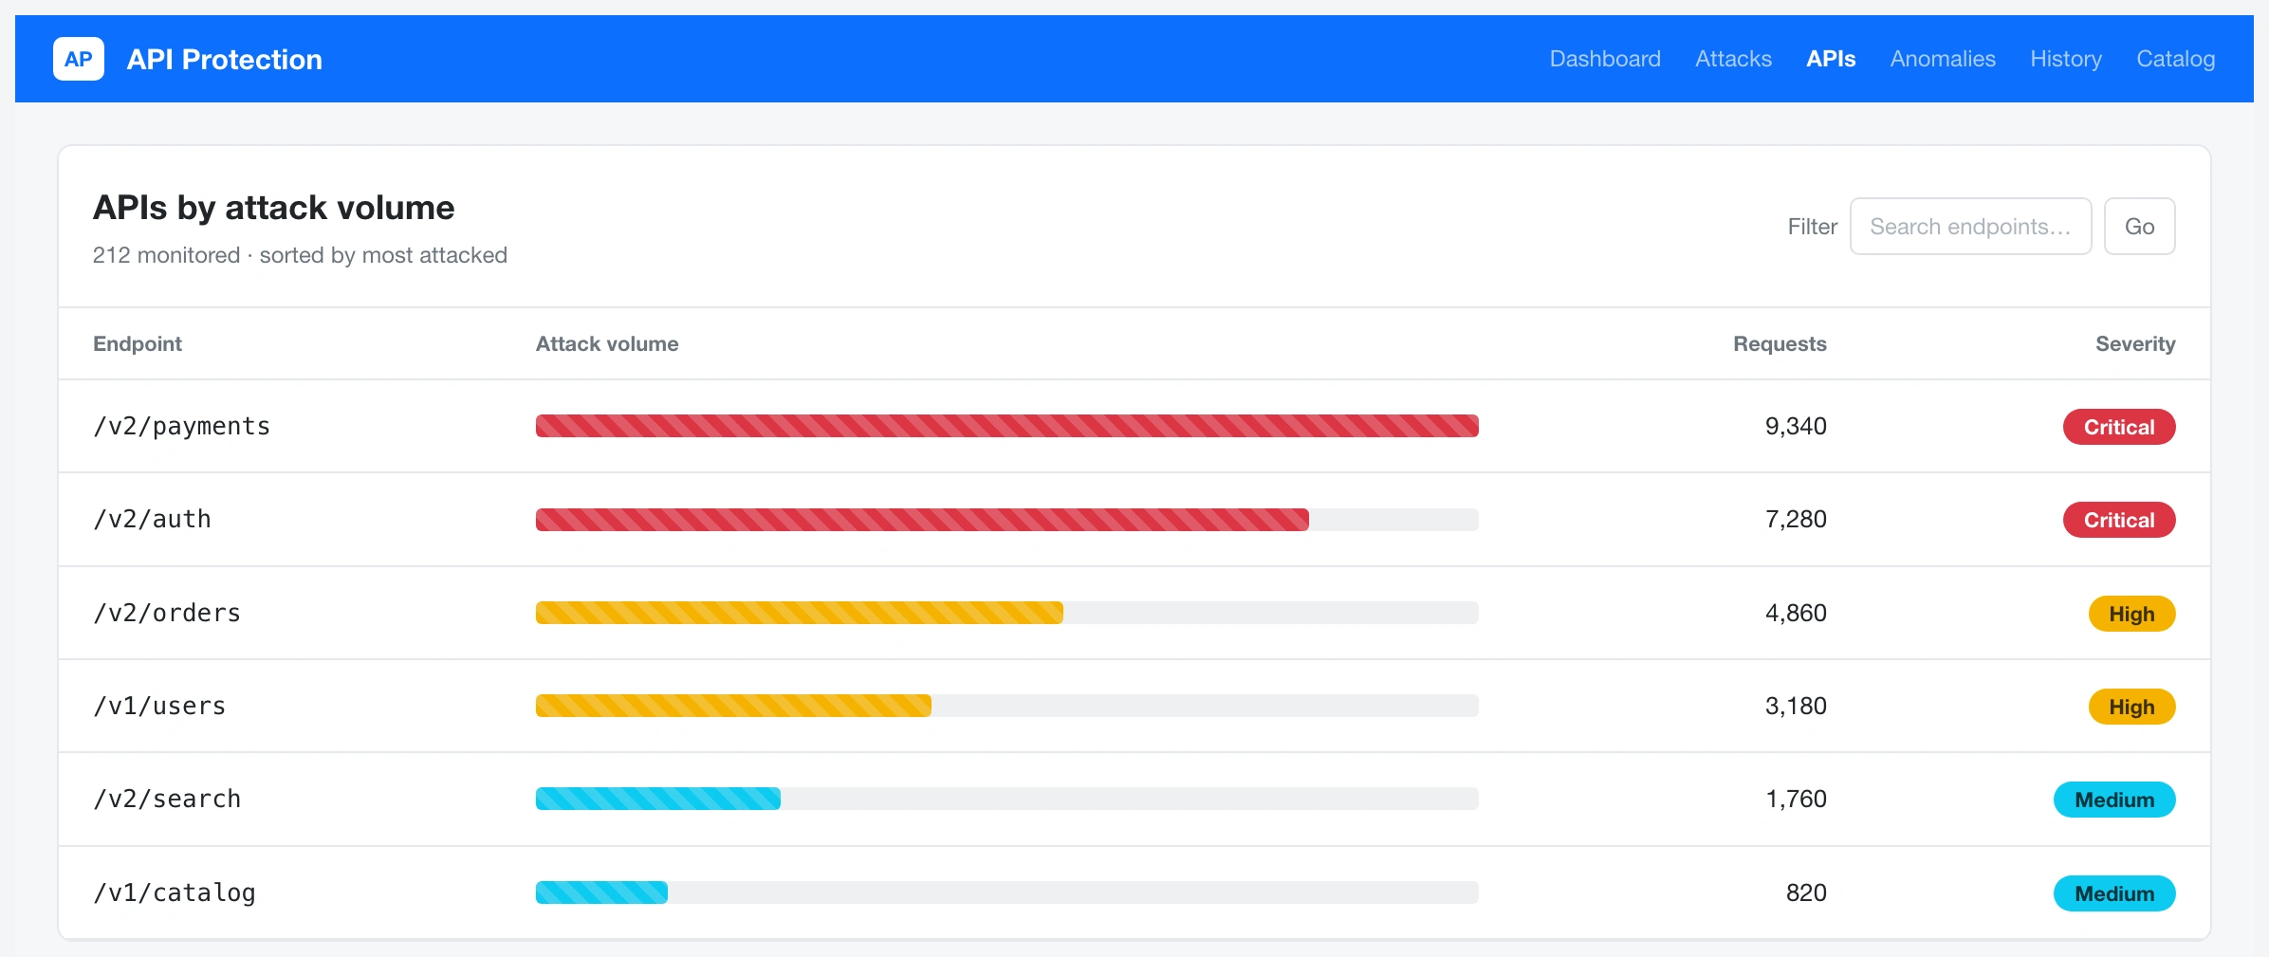2269x957 pixels.
Task: Open the Dashboard nav item
Action: [x=1605, y=59]
